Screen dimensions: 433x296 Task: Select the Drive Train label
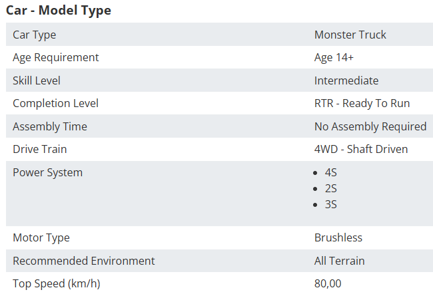coord(40,149)
